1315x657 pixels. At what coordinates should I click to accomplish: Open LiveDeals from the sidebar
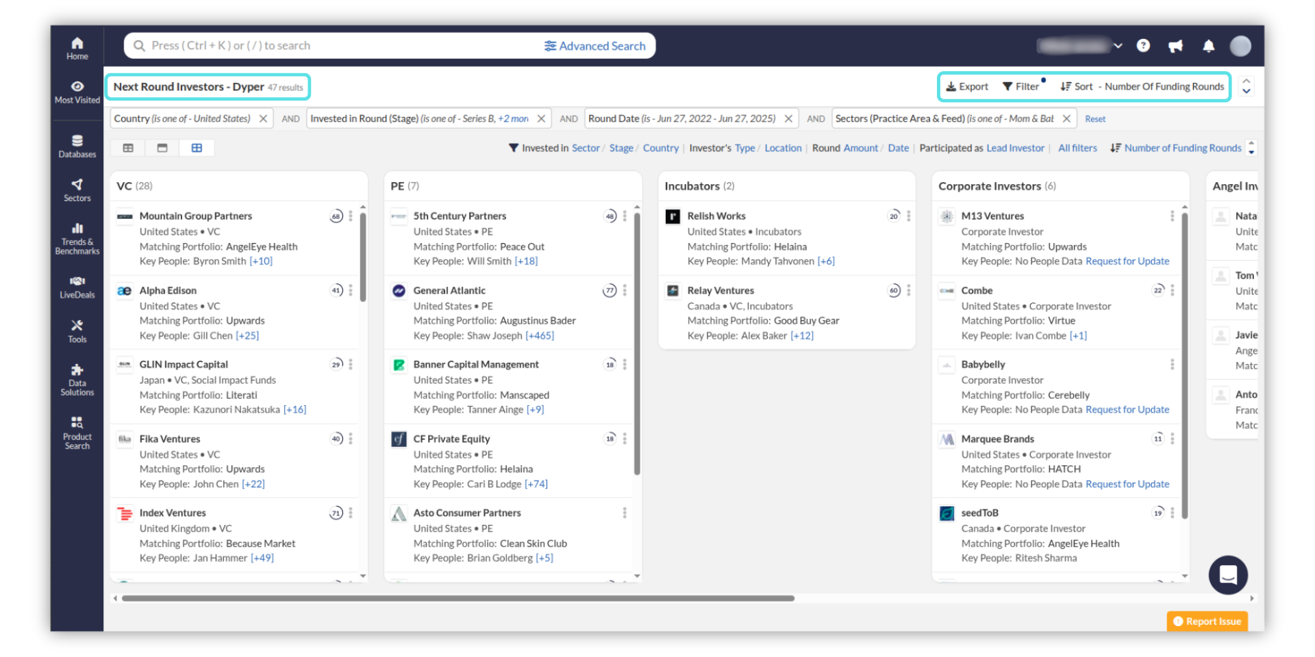click(x=77, y=287)
